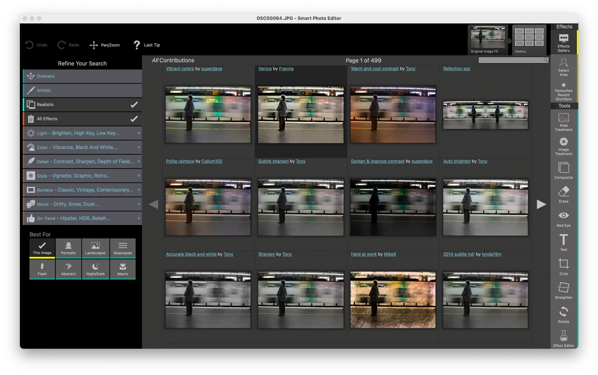The width and height of the screenshot is (598, 375).
Task: Choose the Select Area tool
Action: tap(564, 67)
